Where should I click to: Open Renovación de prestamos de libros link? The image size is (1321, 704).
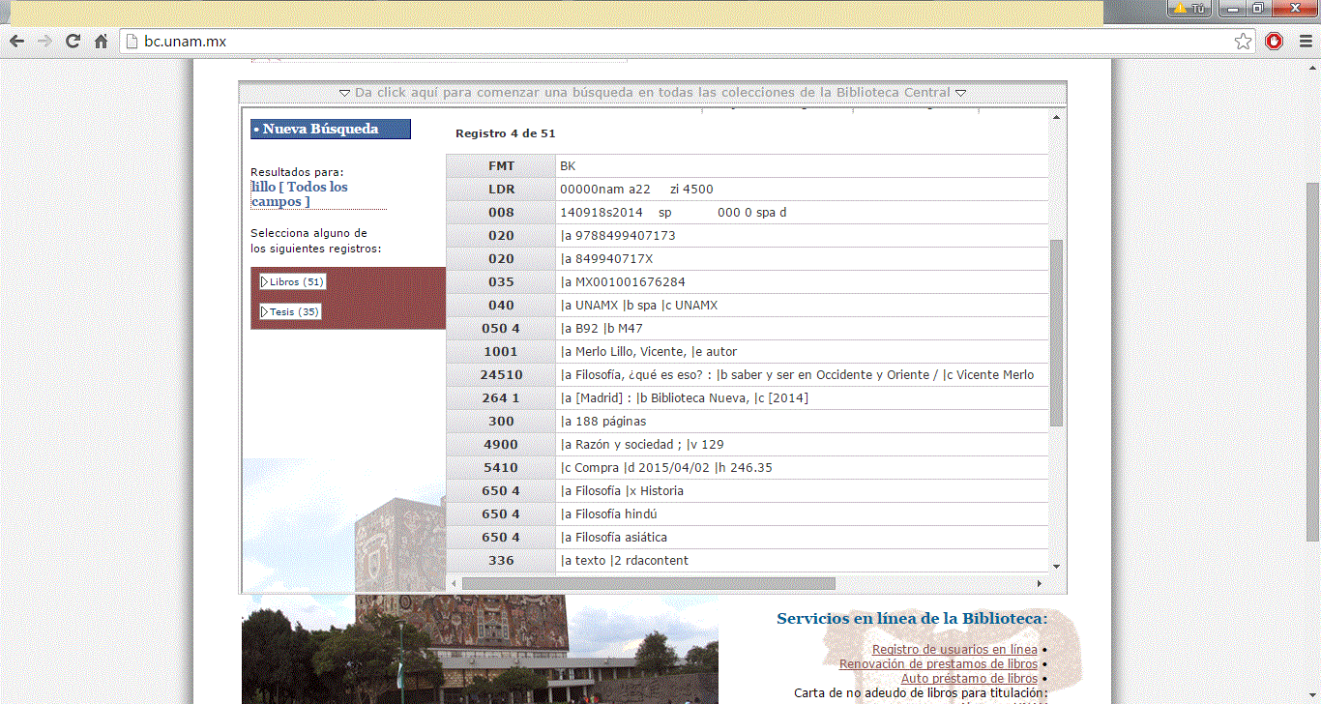click(937, 664)
